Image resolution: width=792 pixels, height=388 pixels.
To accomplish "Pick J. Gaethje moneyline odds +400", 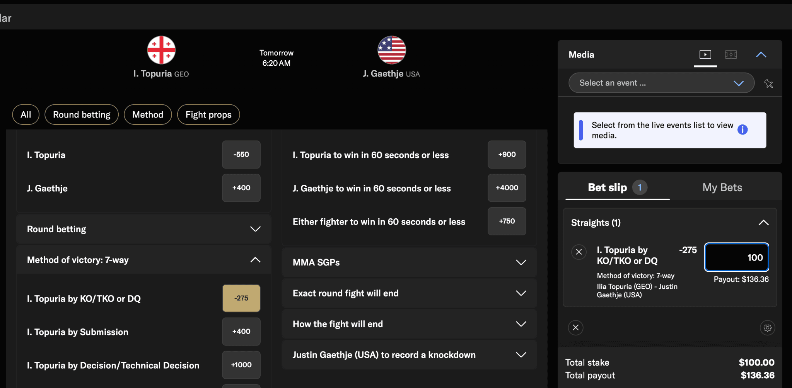I will point(241,188).
